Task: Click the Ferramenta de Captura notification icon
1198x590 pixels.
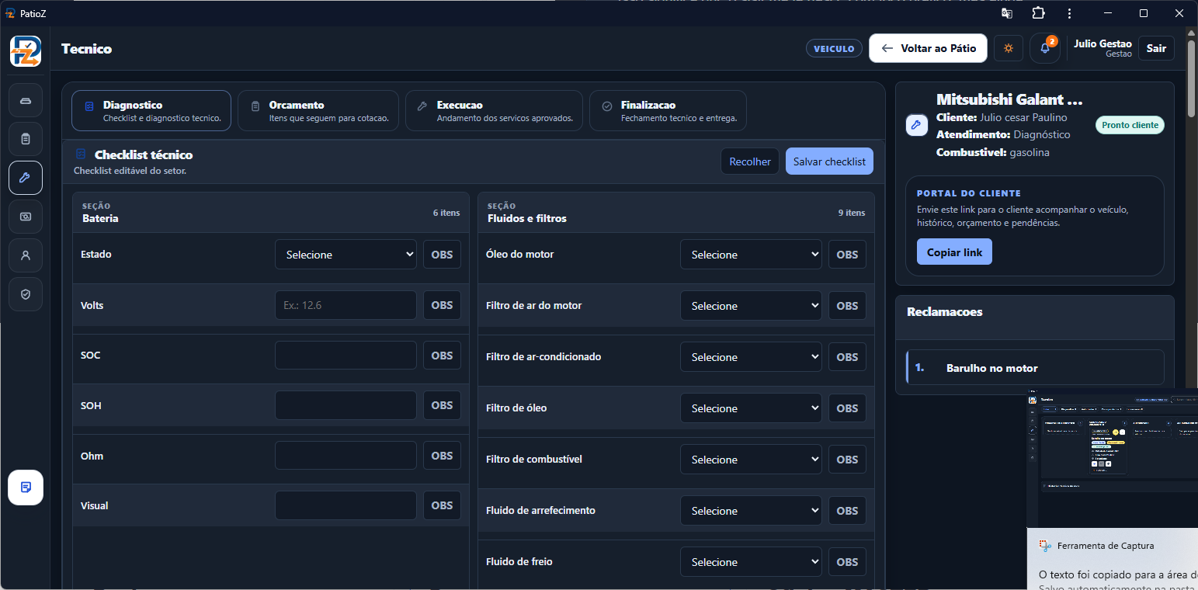Action: (x=1045, y=546)
